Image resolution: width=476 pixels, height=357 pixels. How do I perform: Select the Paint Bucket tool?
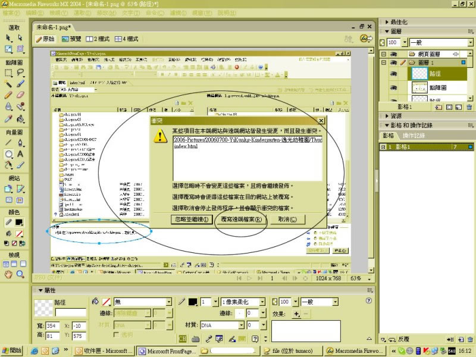(x=20, y=118)
